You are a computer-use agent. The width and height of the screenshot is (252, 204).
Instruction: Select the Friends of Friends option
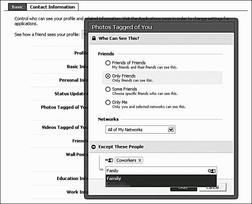(108, 63)
